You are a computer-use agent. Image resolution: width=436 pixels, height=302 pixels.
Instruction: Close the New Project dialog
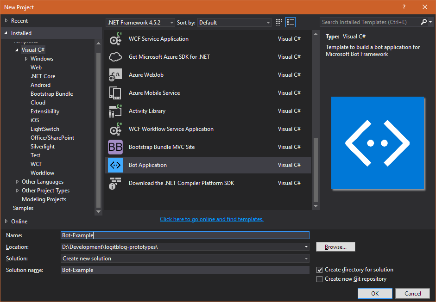[x=425, y=7]
